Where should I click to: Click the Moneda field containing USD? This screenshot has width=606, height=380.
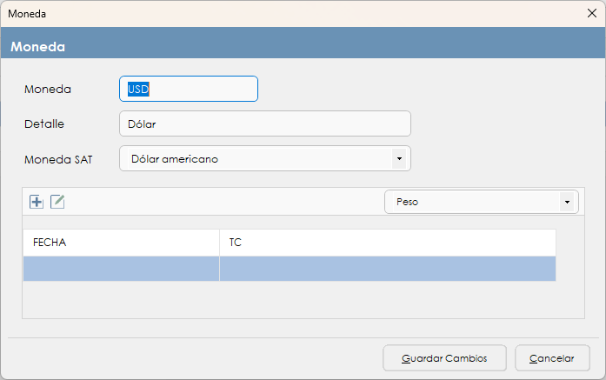pos(188,89)
